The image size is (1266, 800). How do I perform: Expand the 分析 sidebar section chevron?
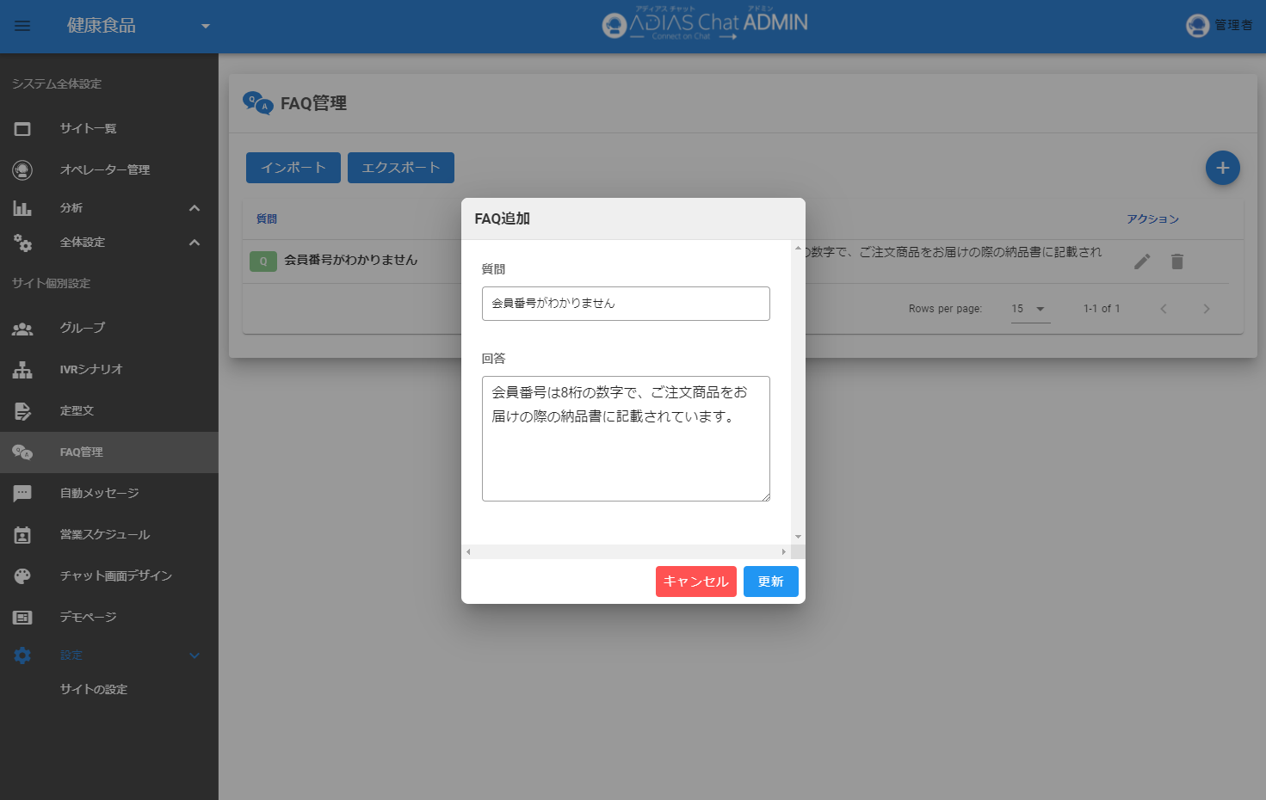click(195, 208)
